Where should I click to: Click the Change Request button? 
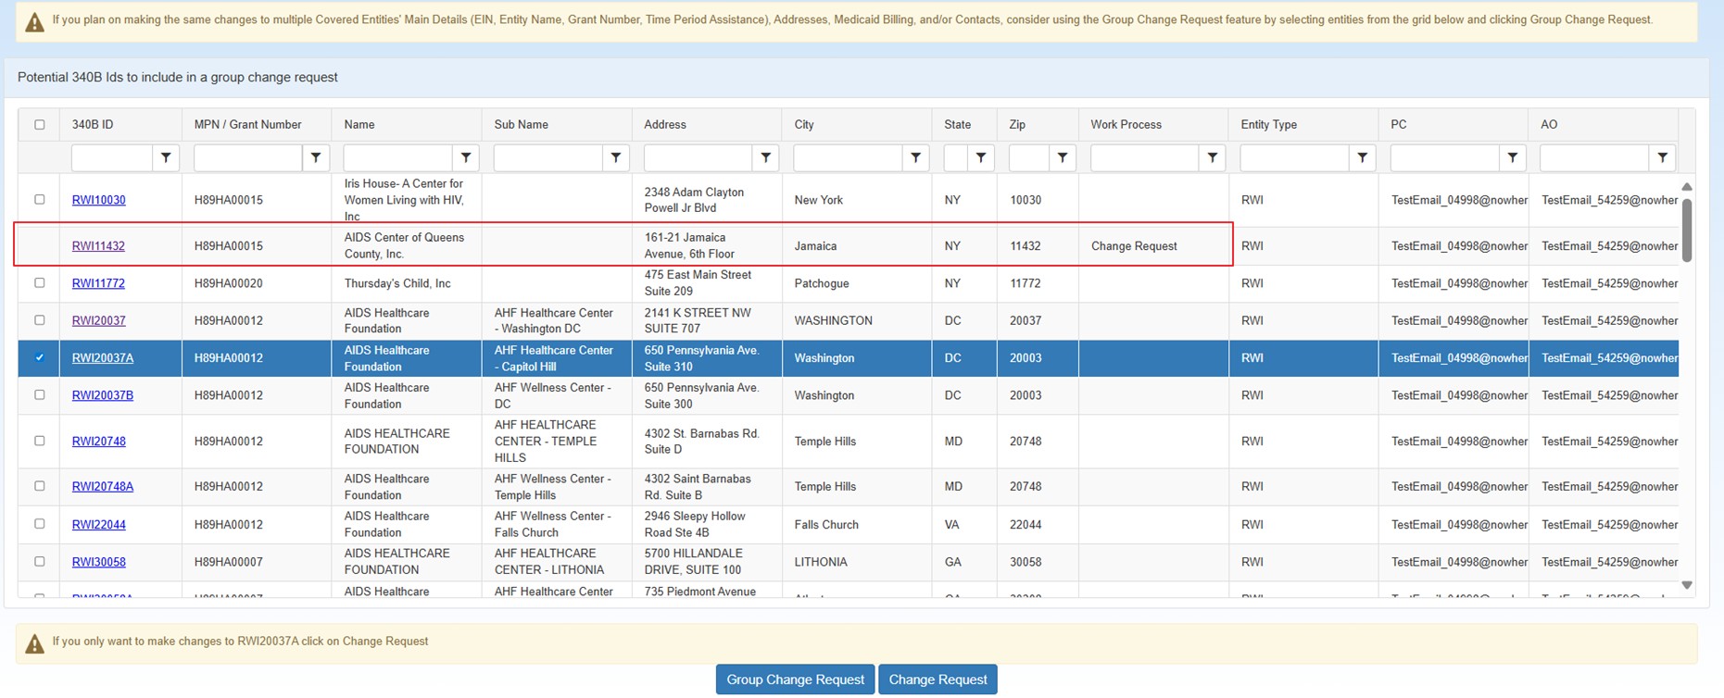click(938, 679)
